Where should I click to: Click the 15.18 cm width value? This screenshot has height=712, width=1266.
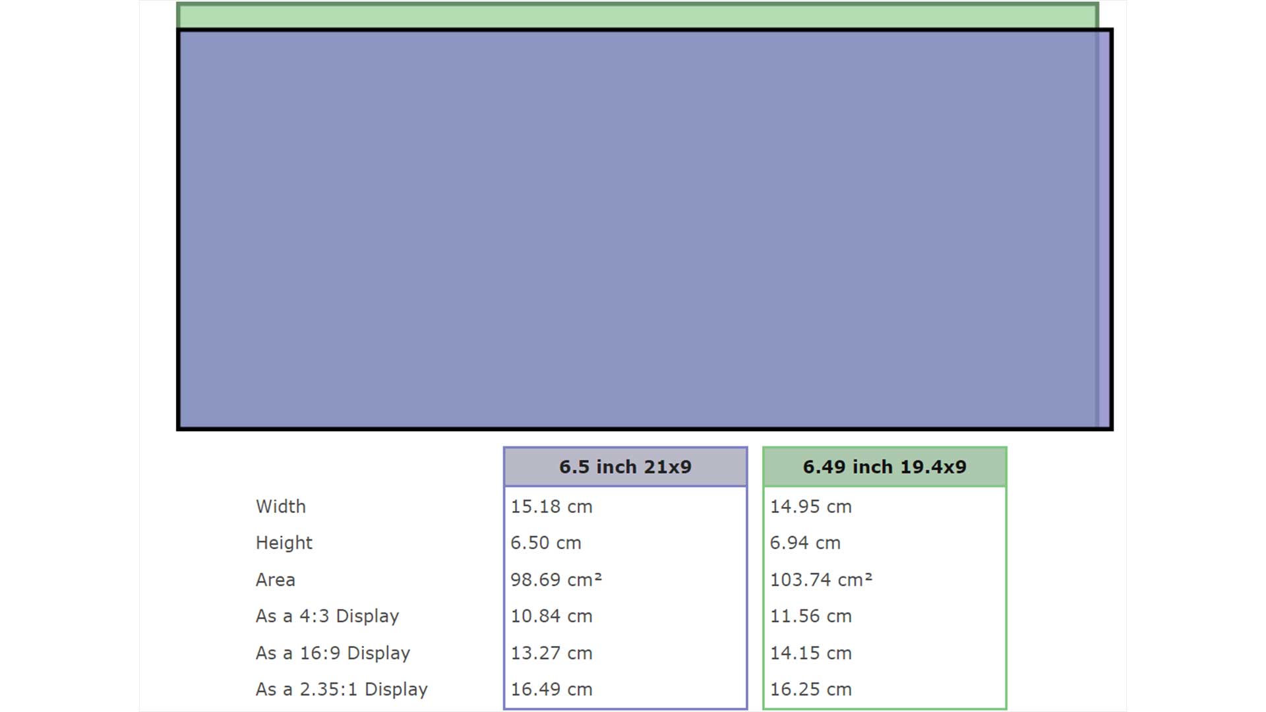click(551, 506)
